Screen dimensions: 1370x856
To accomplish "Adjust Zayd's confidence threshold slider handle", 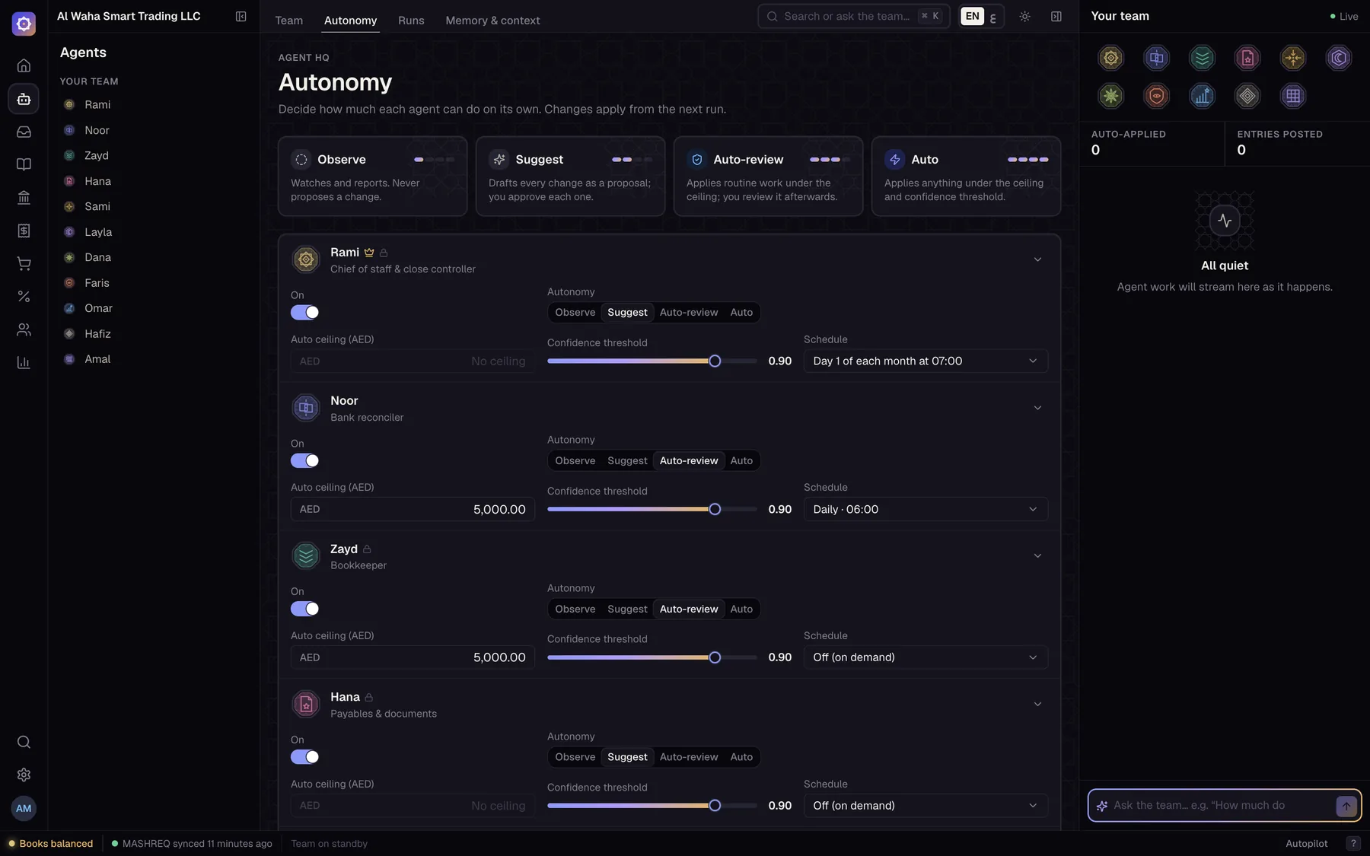I will 715,657.
